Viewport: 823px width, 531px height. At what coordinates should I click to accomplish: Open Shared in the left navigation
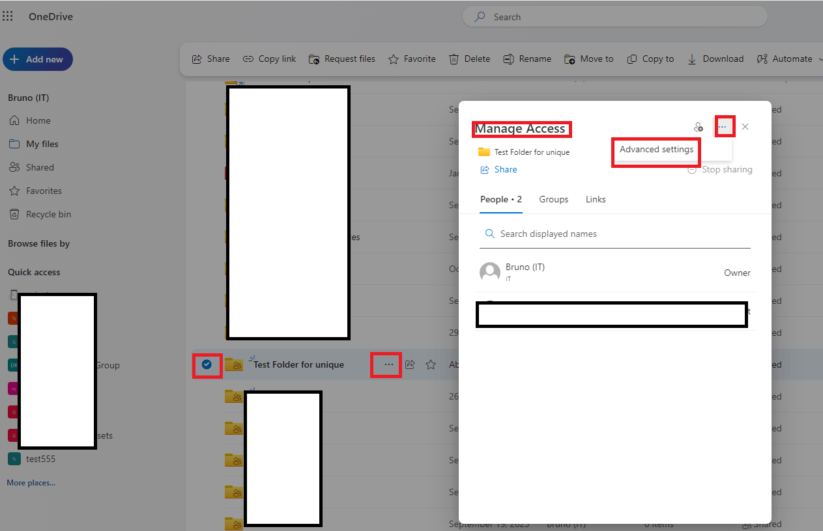pyautogui.click(x=32, y=167)
